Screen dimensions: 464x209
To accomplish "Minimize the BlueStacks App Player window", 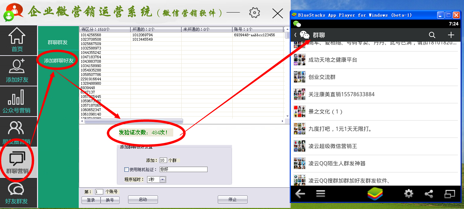I will point(441,15).
